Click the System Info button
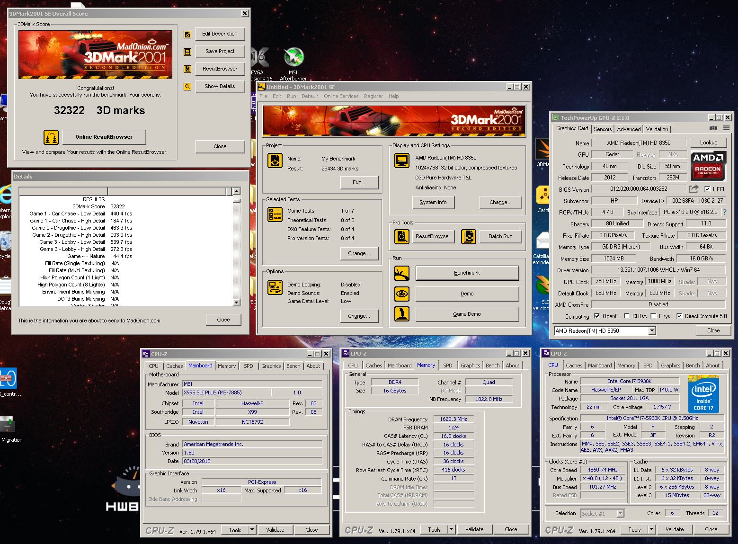 (433, 202)
